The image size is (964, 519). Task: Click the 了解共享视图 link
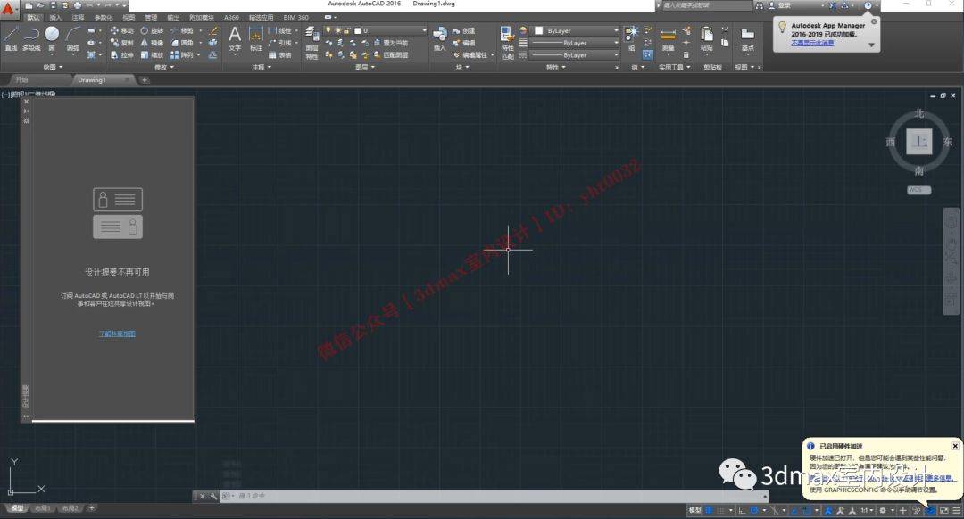tap(117, 333)
